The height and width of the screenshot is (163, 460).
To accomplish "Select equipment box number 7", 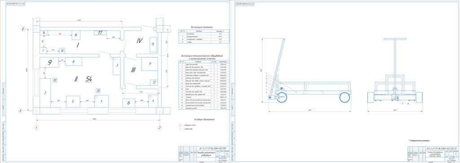I will point(101,101).
